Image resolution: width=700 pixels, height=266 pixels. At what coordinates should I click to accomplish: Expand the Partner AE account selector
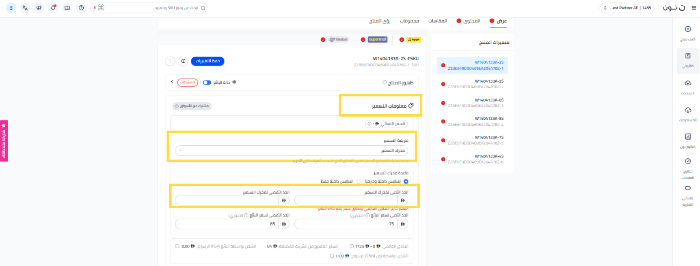coord(627,8)
